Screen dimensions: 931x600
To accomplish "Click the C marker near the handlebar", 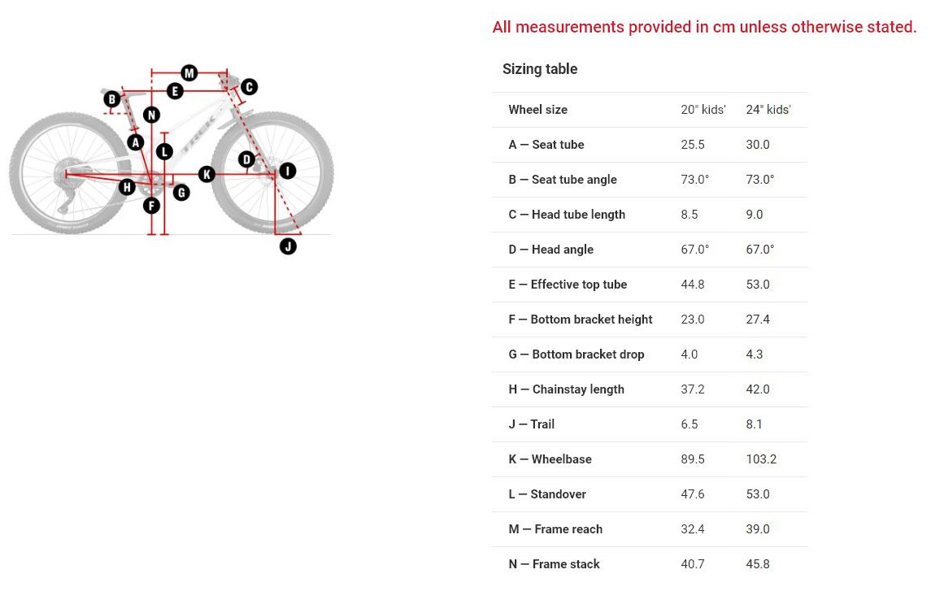I will (x=249, y=86).
